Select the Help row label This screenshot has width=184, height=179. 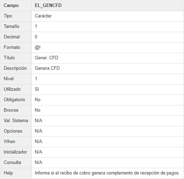[x=8, y=173]
